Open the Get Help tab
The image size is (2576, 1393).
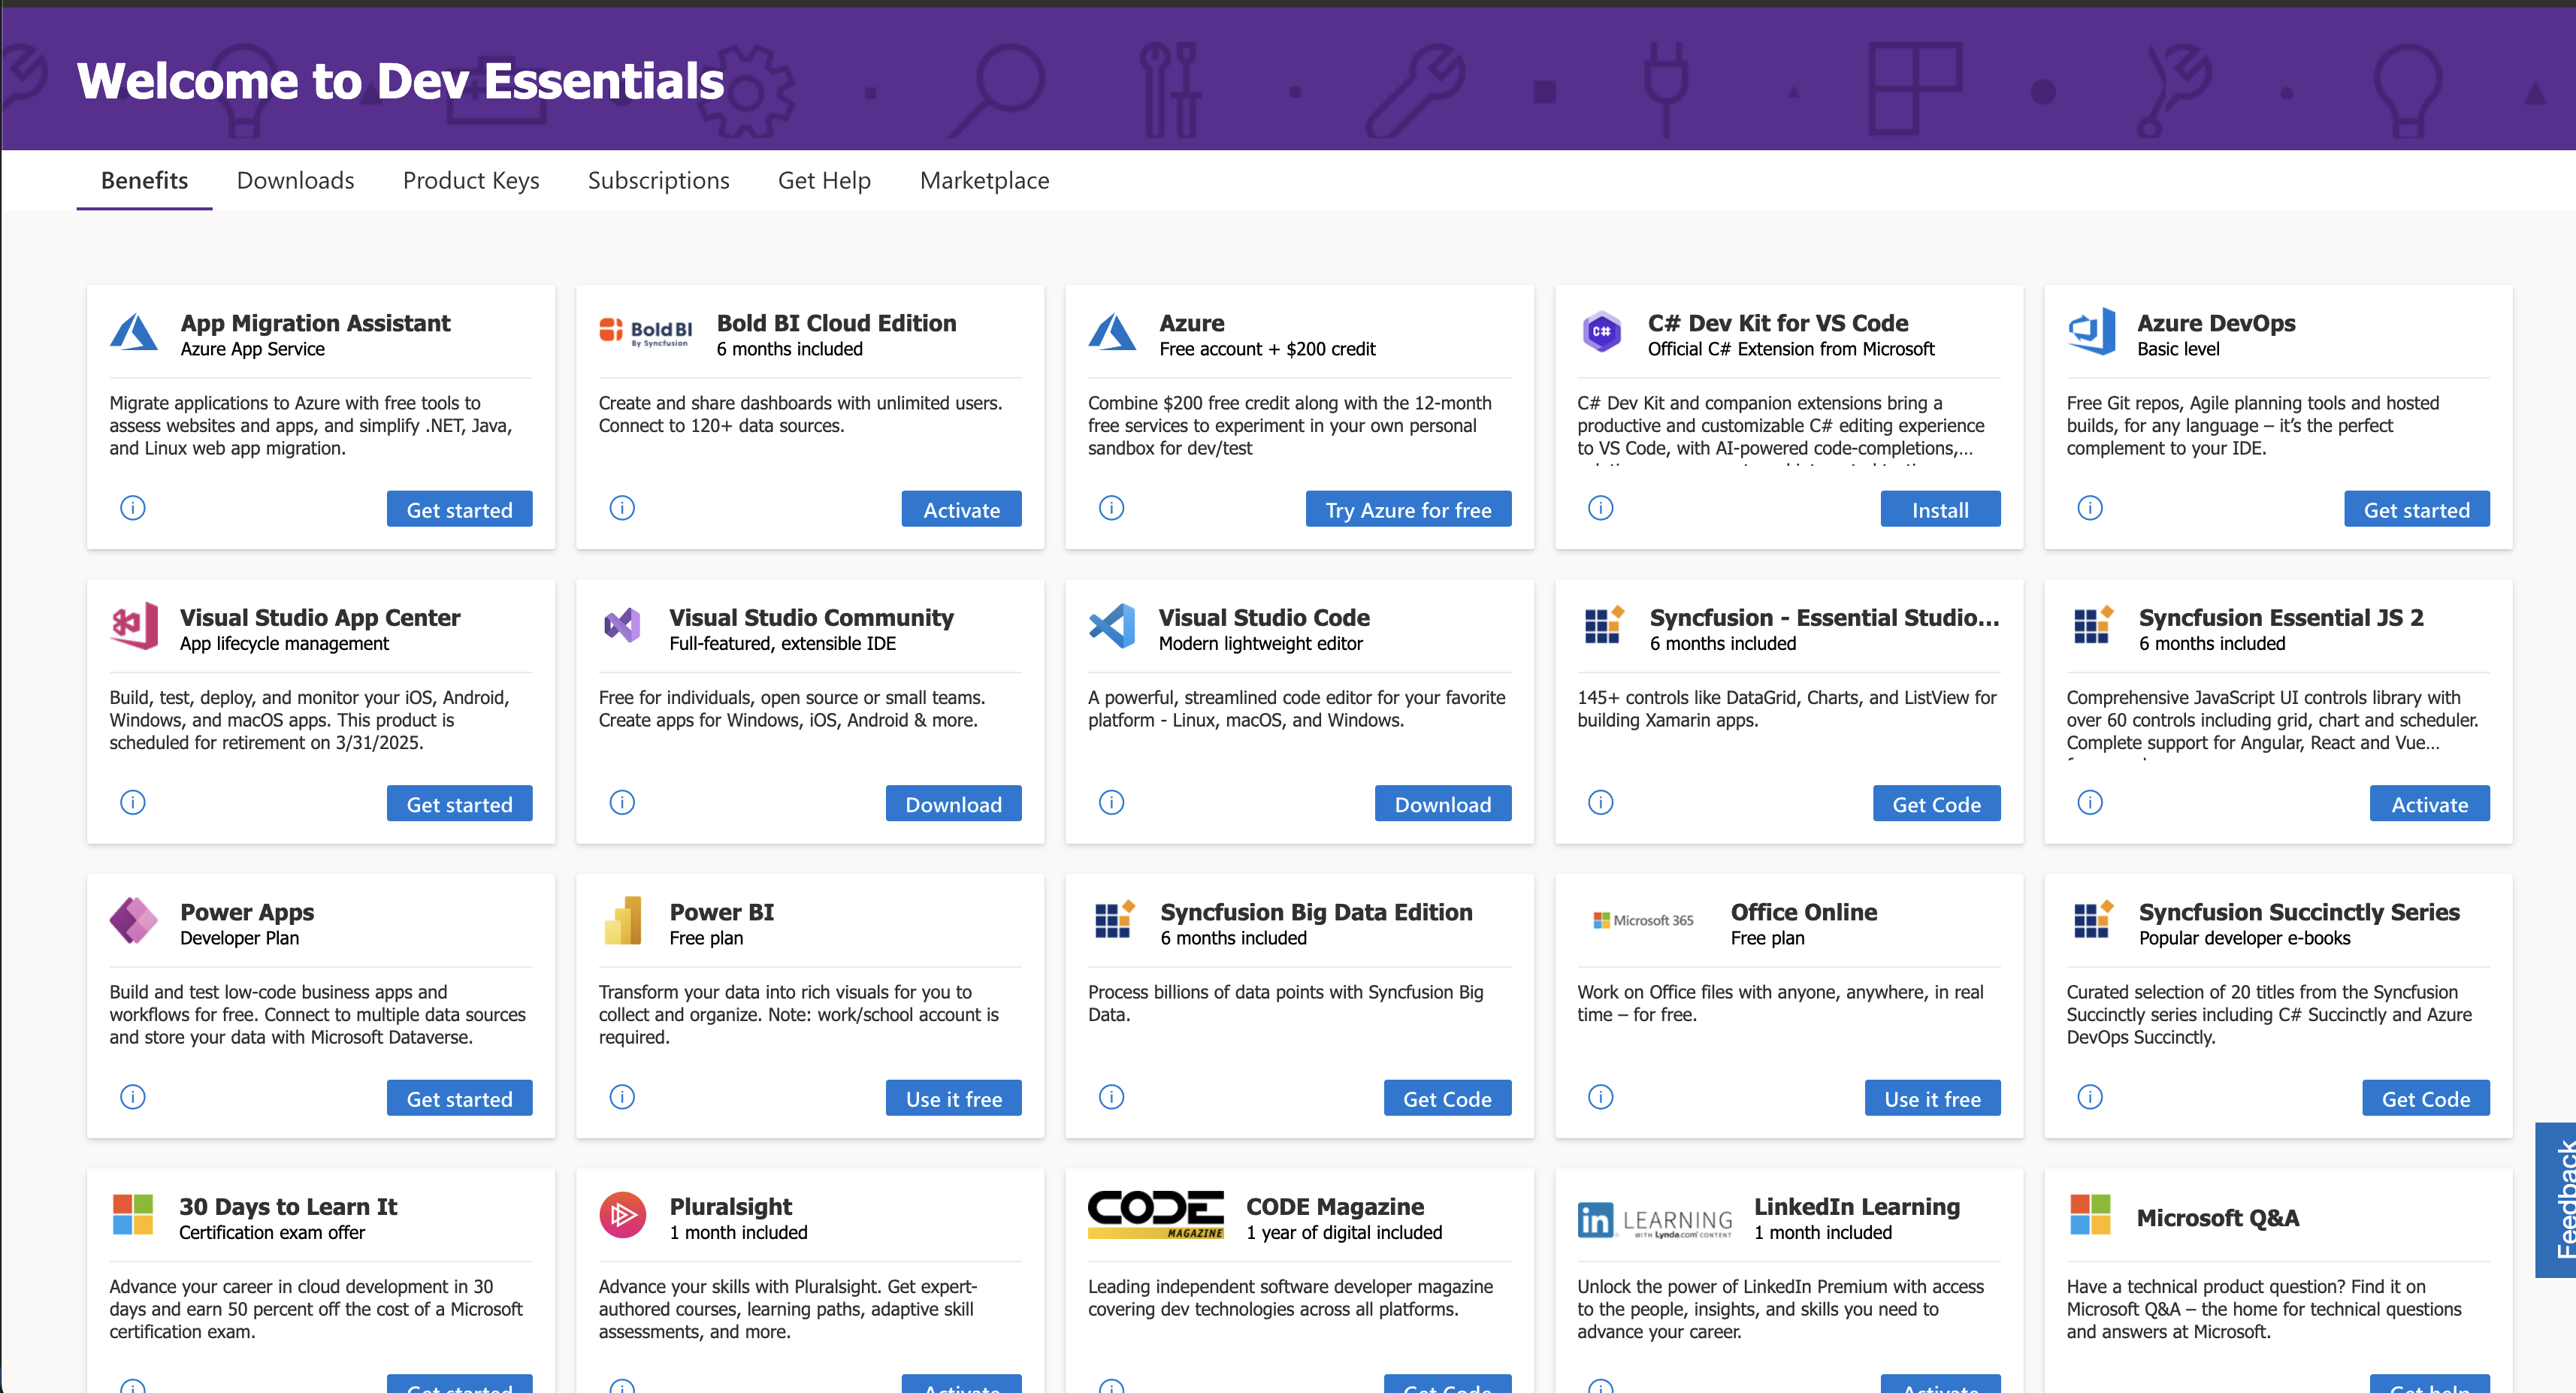[824, 181]
